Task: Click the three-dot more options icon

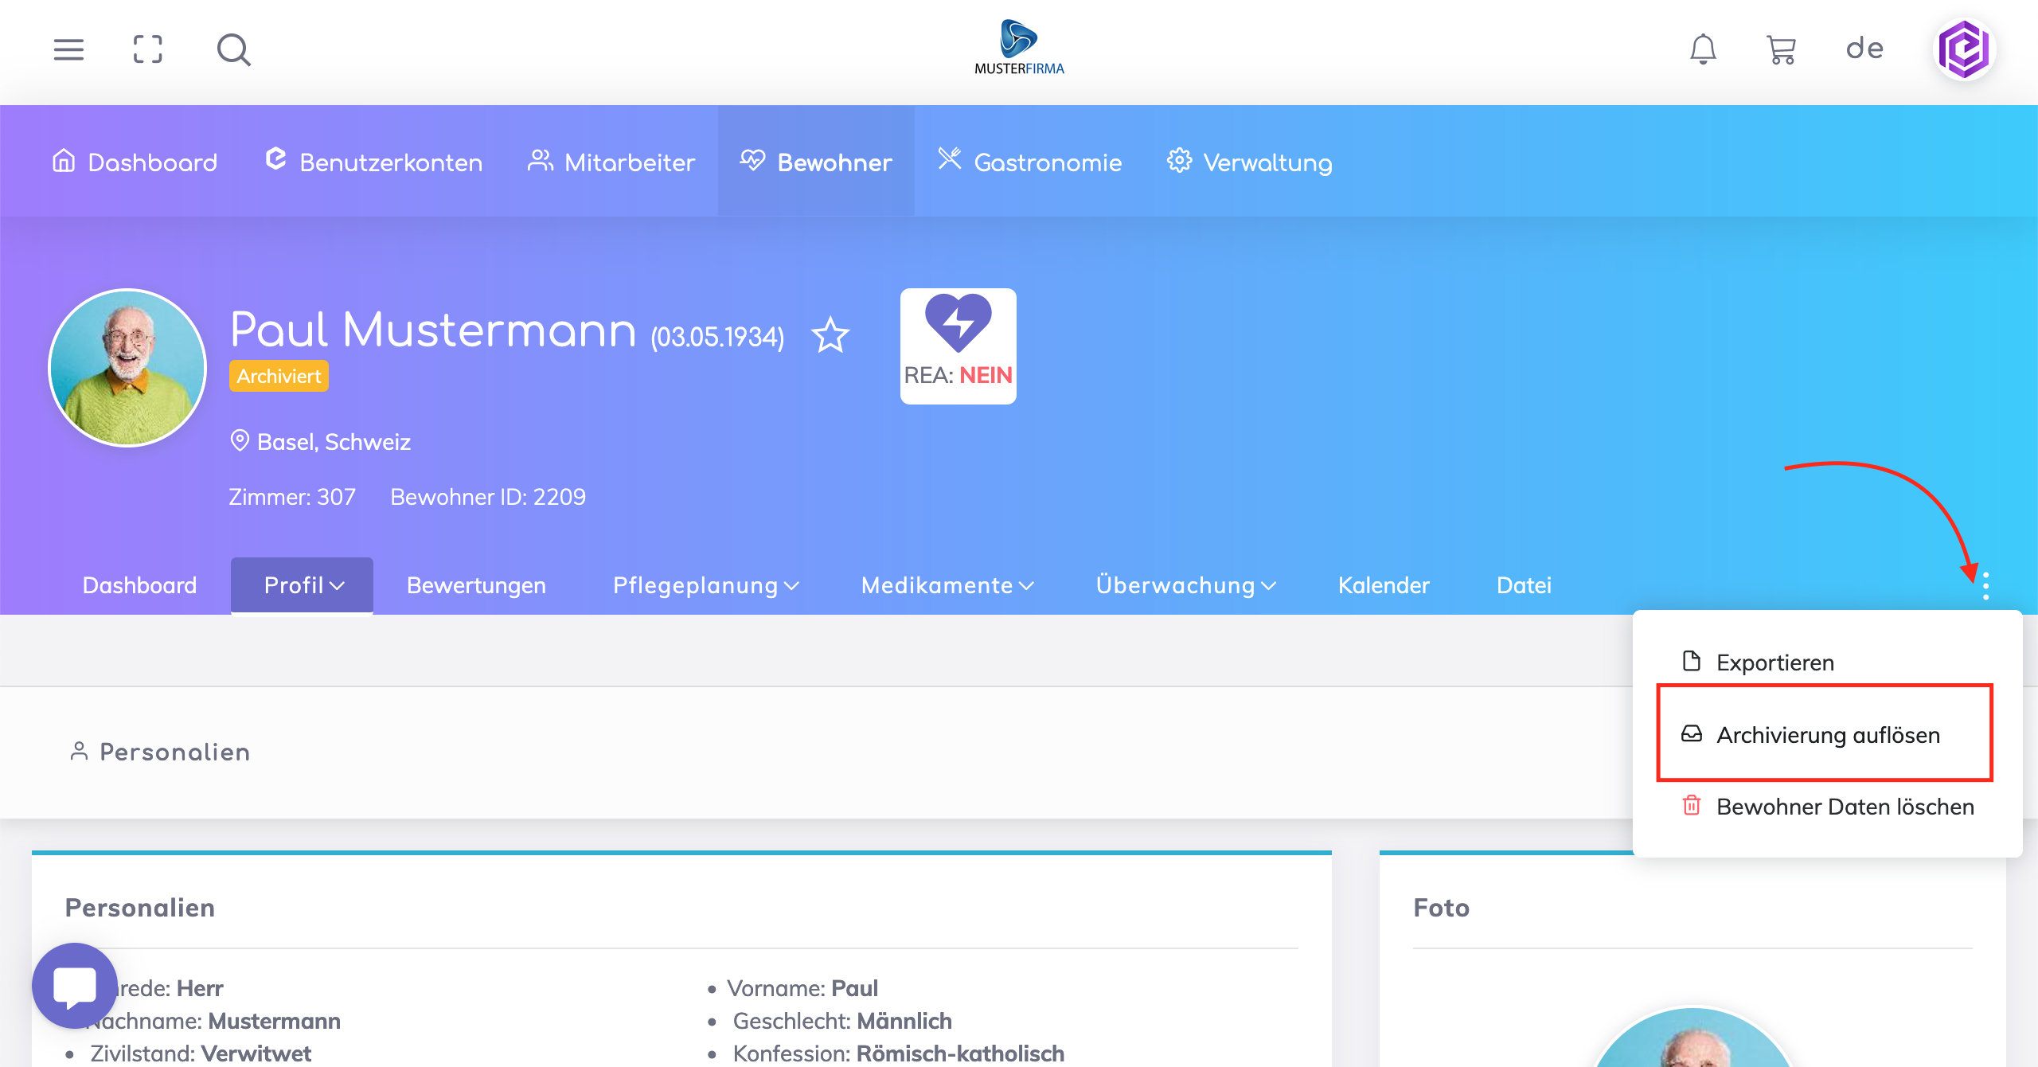Action: [1986, 586]
